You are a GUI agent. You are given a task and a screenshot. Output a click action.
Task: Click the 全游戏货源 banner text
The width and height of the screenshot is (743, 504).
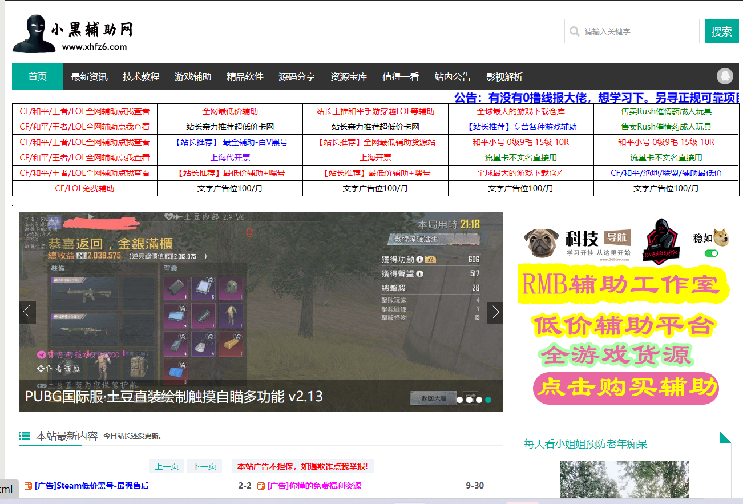tap(615, 355)
